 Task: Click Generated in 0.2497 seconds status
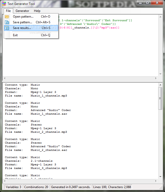tap(71, 187)
